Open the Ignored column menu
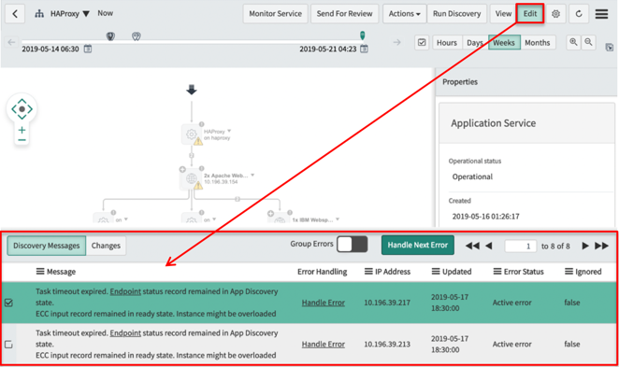 point(569,272)
